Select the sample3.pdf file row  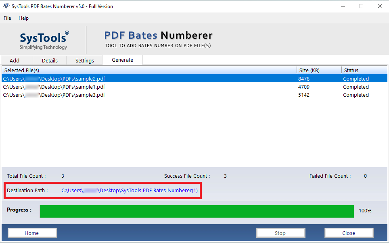(194, 95)
